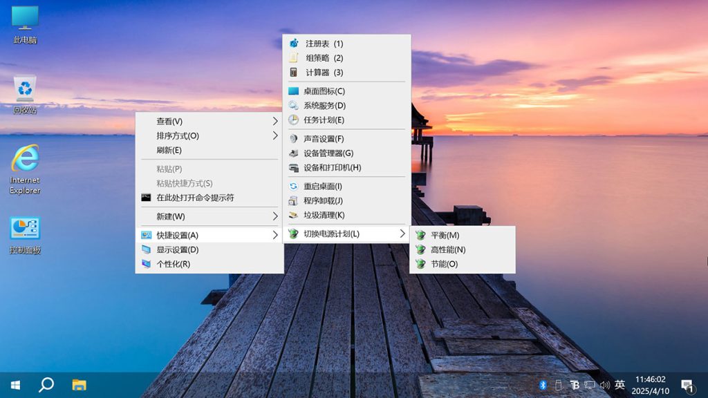Viewport: 708px width, 398px height.
Task: Click the 重启桌面 refresh icon
Action: point(293,186)
